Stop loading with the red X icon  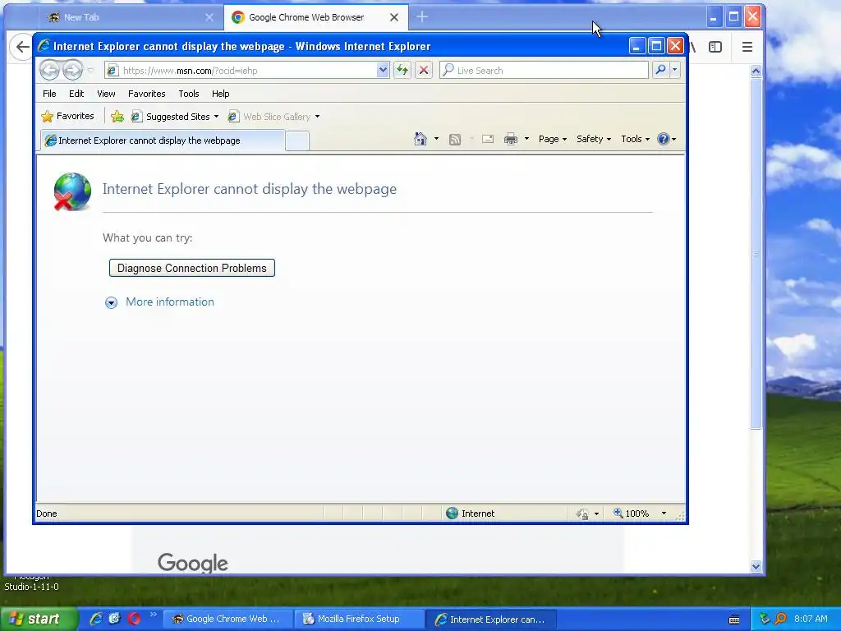coord(424,71)
